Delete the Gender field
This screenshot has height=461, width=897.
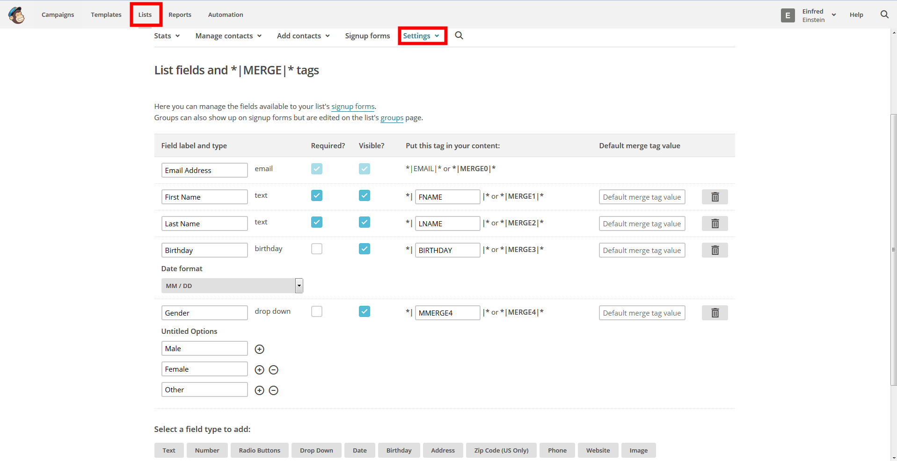tap(715, 313)
